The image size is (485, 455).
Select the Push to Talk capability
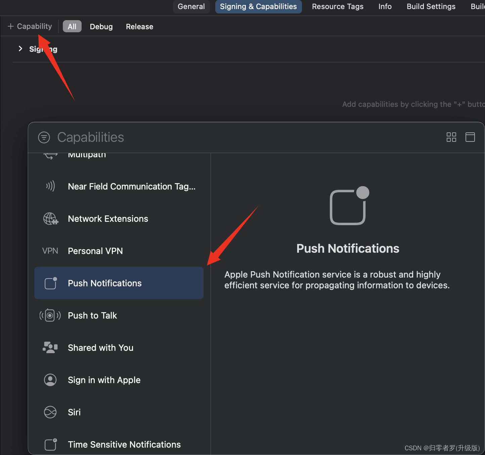pyautogui.click(x=119, y=315)
